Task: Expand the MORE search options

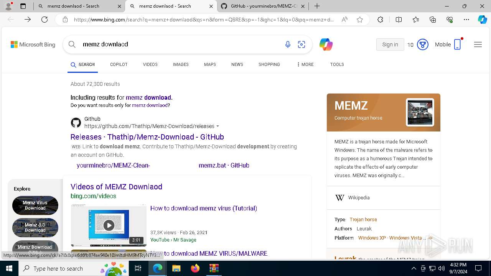Action: pyautogui.click(x=305, y=64)
